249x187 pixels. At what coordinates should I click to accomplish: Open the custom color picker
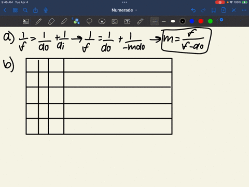[220, 21]
